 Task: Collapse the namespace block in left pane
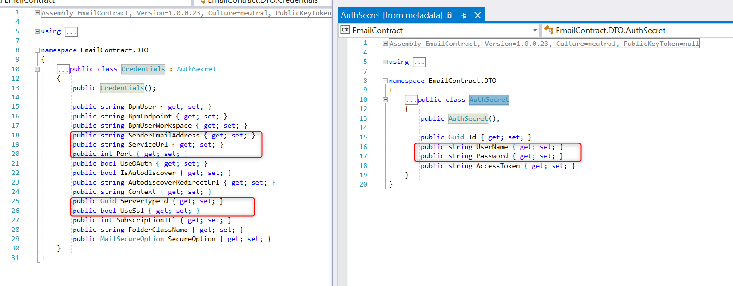[37, 50]
